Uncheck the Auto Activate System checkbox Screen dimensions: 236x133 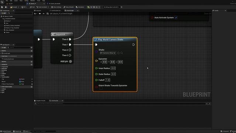click(176, 18)
